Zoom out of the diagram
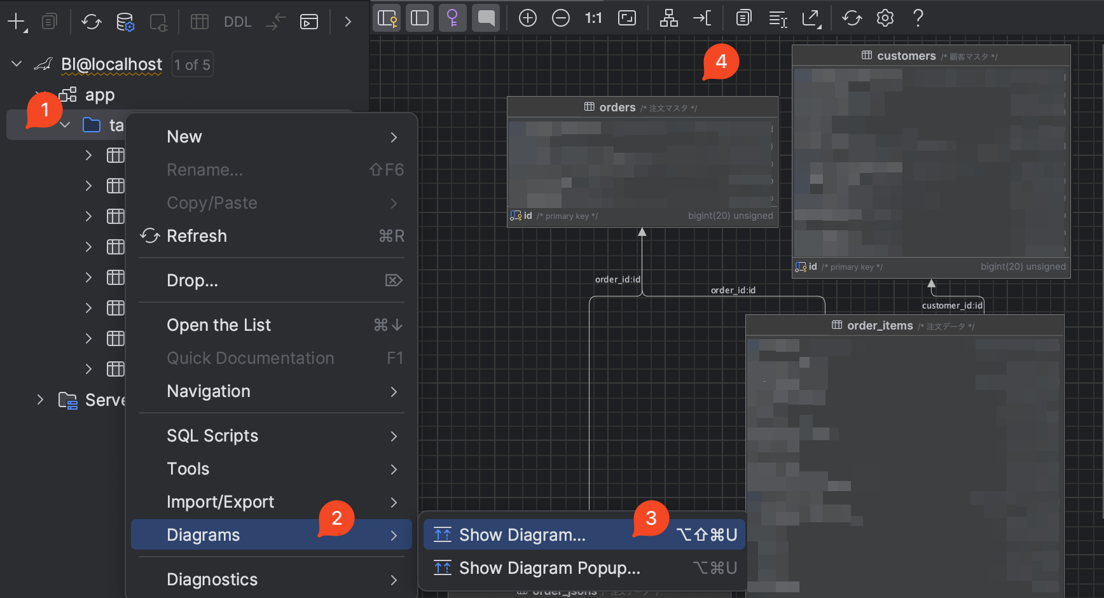Screen dimensions: 1104x598 pyautogui.click(x=560, y=18)
